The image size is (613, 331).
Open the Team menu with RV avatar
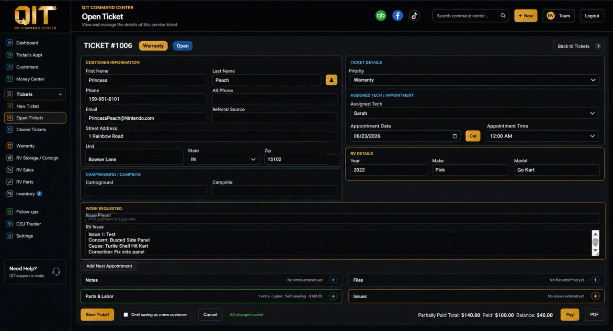pyautogui.click(x=558, y=16)
